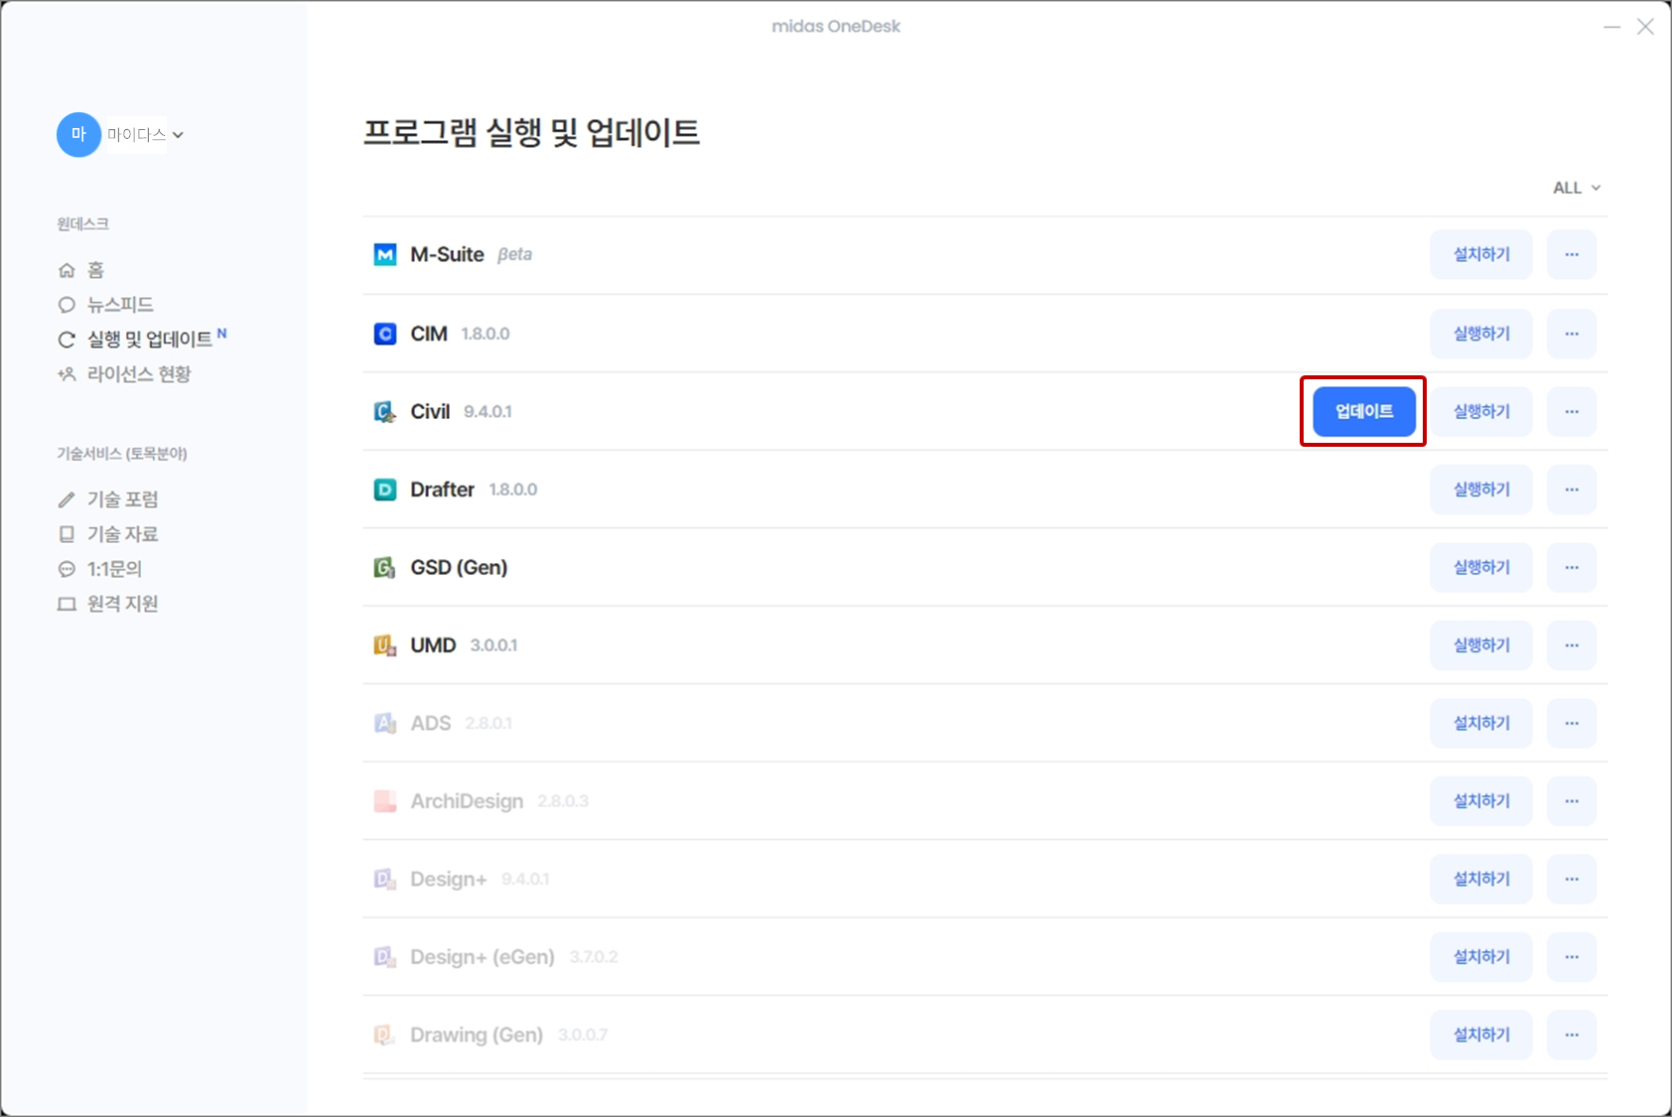The height and width of the screenshot is (1117, 1672).
Task: Open more options for Drawing (Gen)
Action: click(1572, 1035)
